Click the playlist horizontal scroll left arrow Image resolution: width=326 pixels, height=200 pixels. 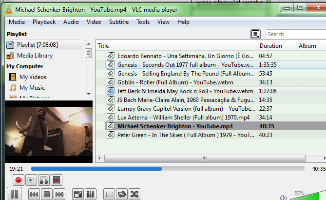pyautogui.click(x=99, y=159)
